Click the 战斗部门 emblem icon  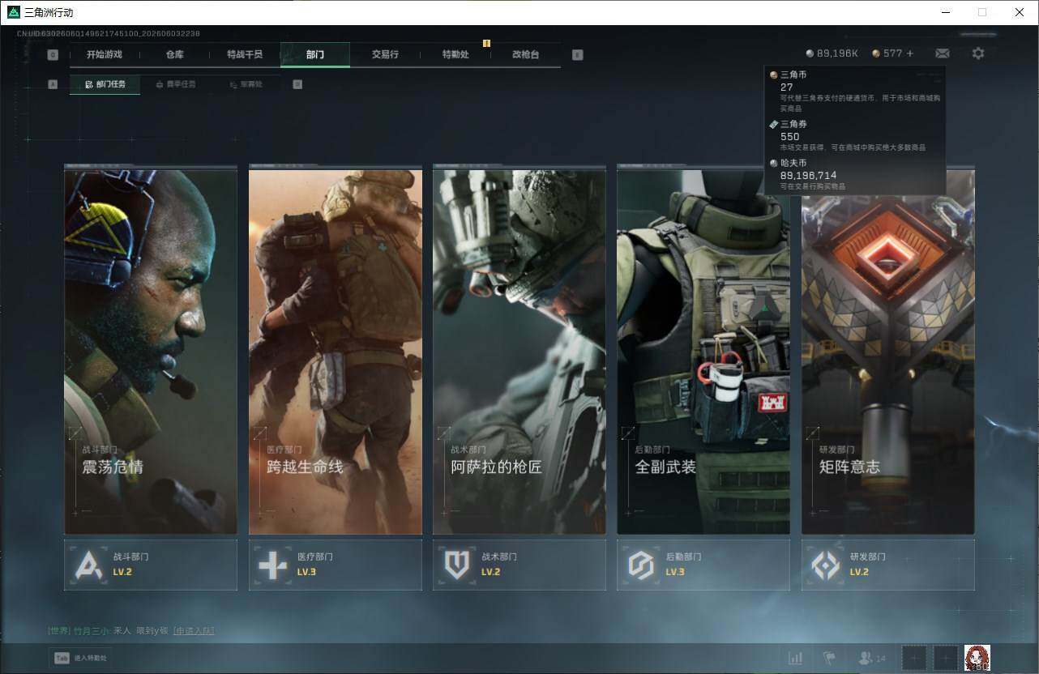[x=88, y=565]
